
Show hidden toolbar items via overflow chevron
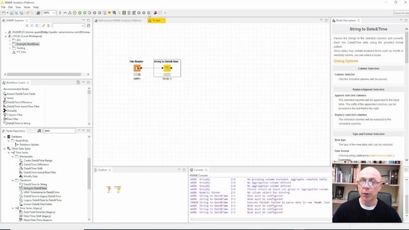pos(165,13)
